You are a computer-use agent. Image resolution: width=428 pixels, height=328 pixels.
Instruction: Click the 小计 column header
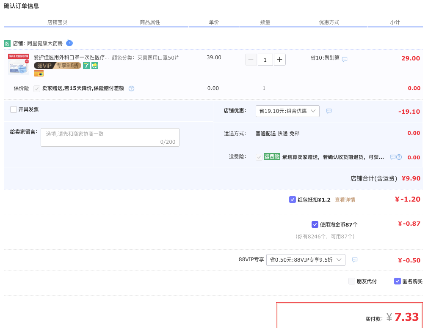(x=395, y=22)
